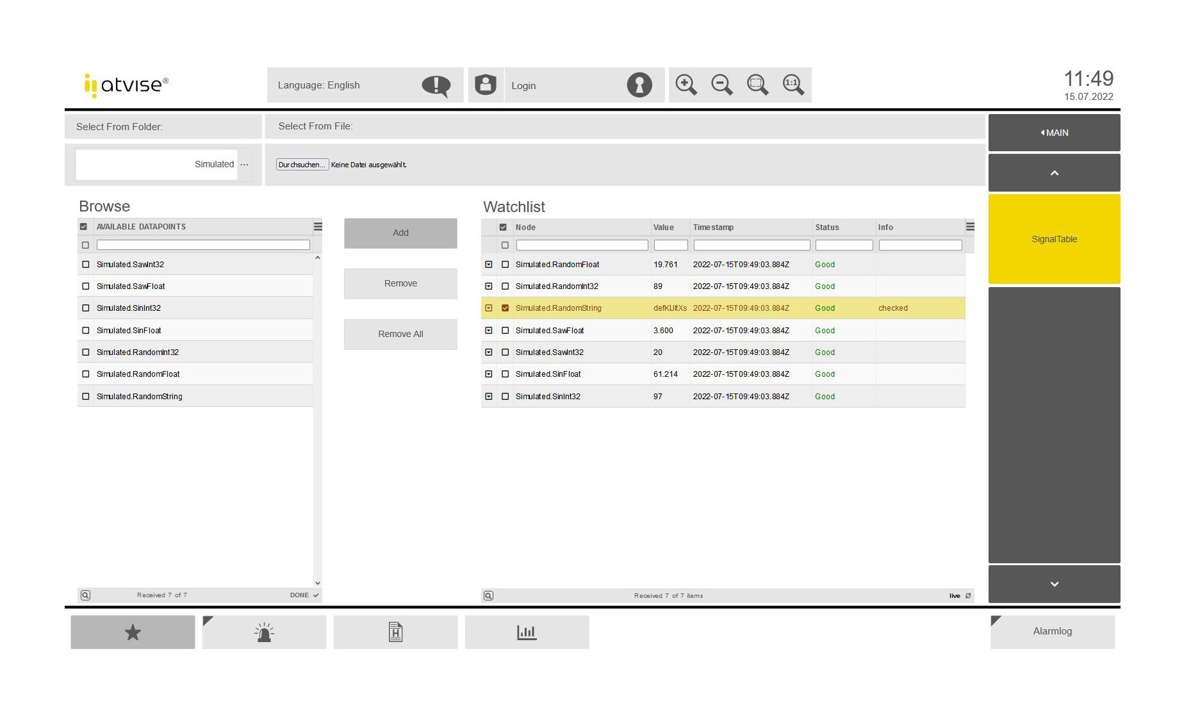Image resolution: width=1191 pixels, height=719 pixels.
Task: Reset zoom with the 1:1 icon
Action: [x=793, y=85]
